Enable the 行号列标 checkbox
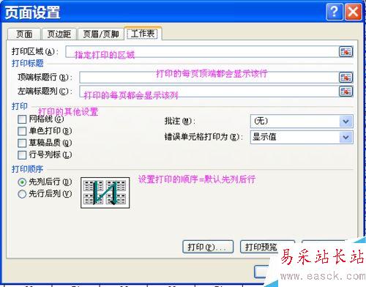366x287 pixels. [22, 154]
